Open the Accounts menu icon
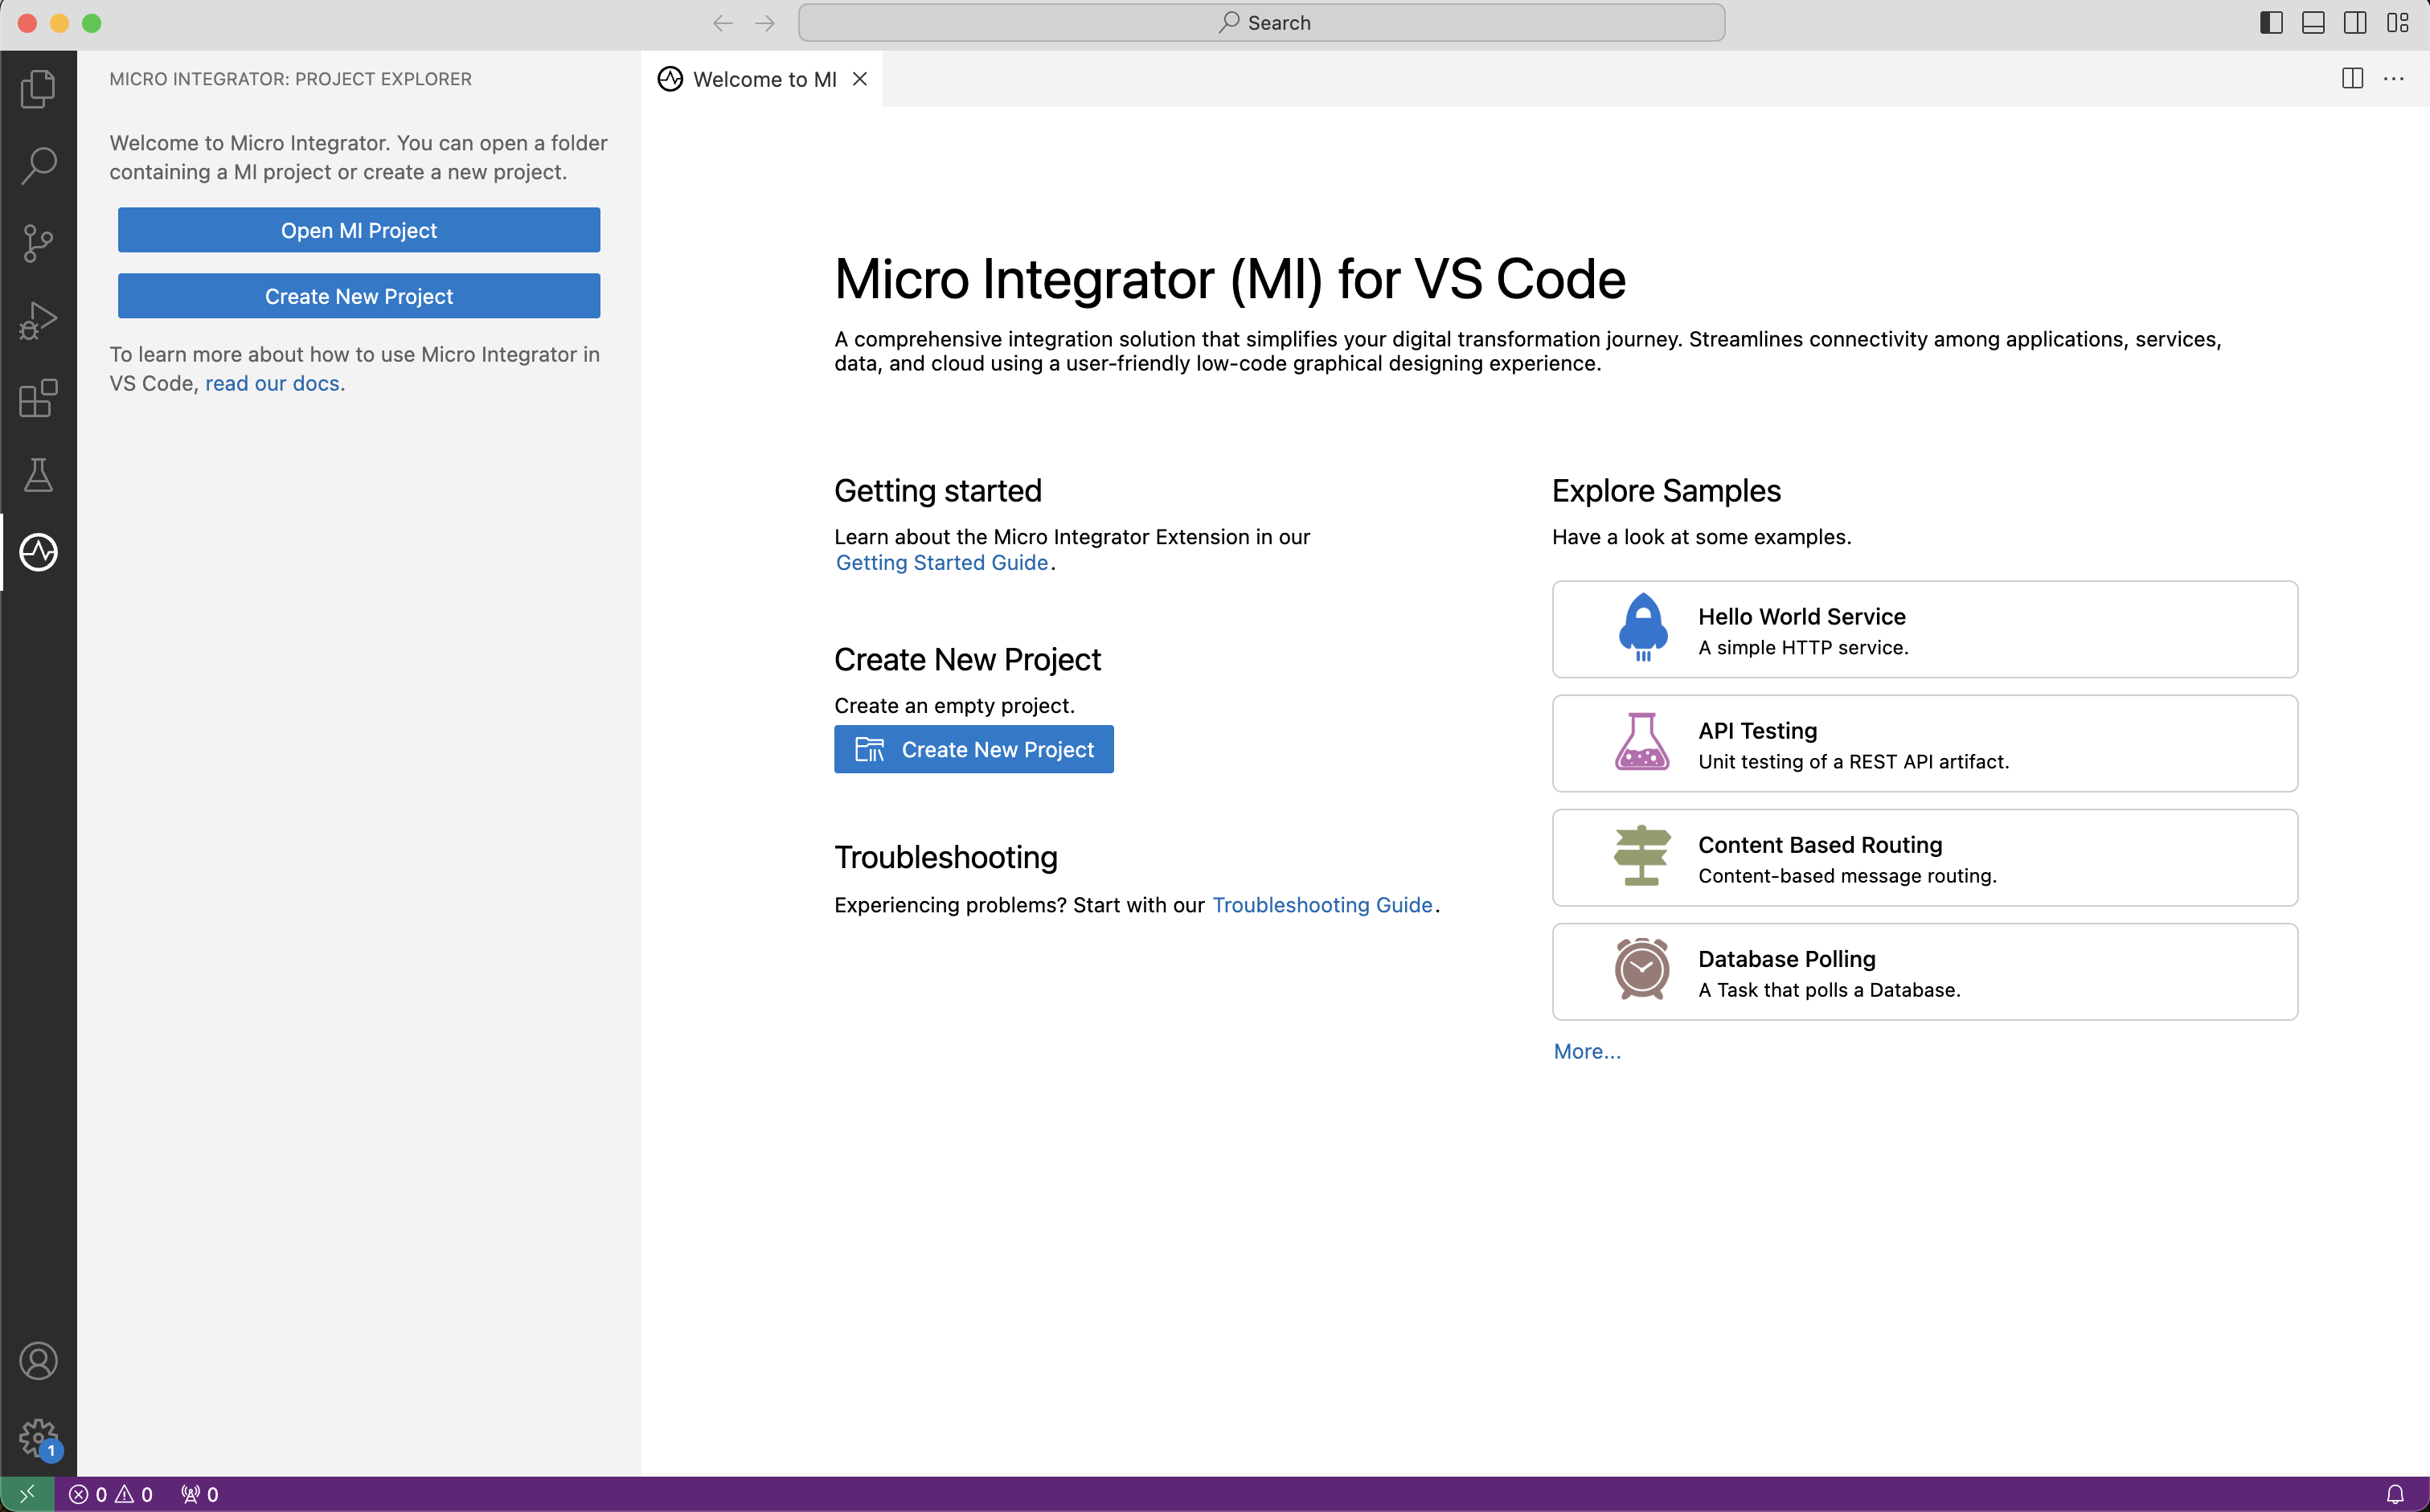 [38, 1361]
